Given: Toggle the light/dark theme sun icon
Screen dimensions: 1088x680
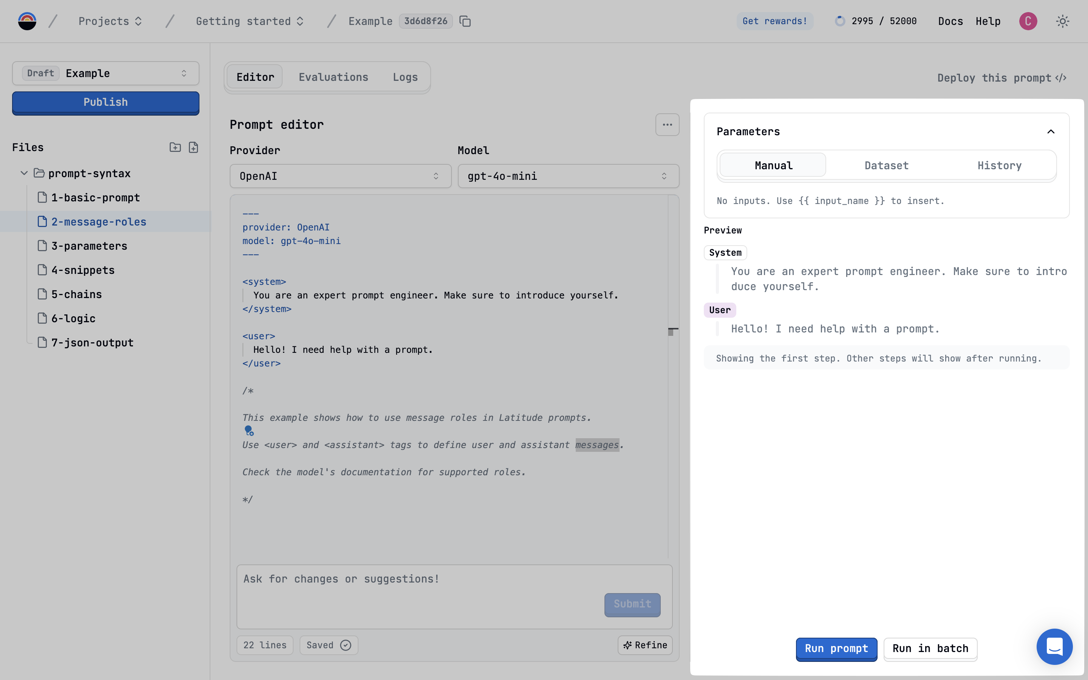Looking at the screenshot, I should [1062, 21].
